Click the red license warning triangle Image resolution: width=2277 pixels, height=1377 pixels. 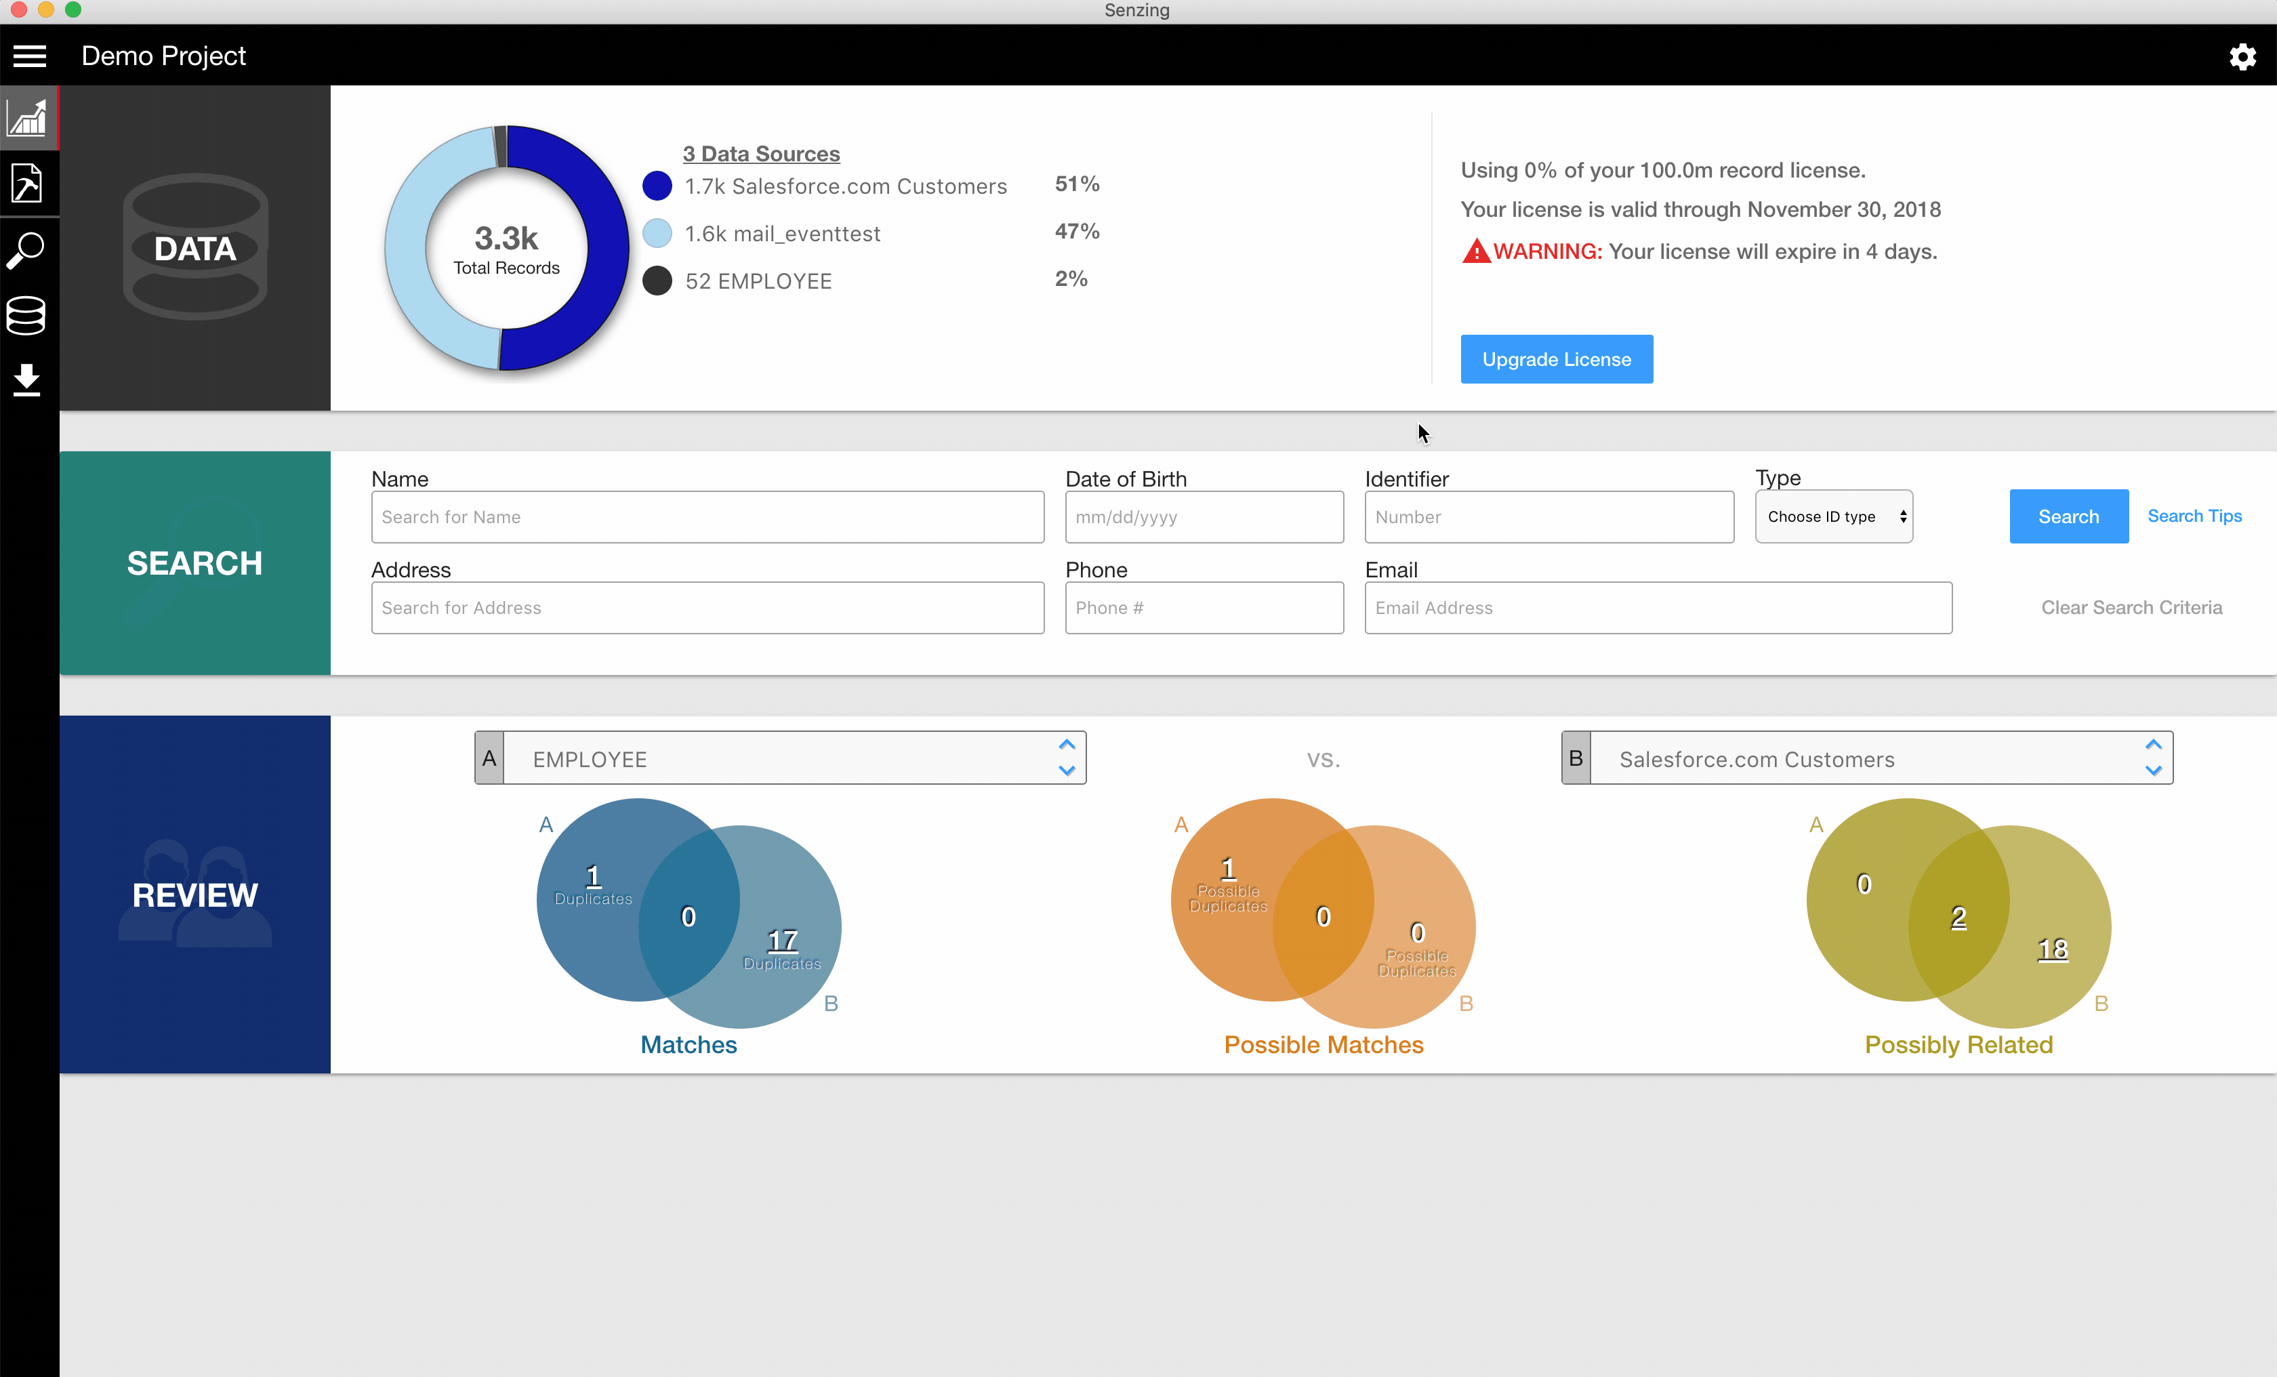pyautogui.click(x=1476, y=251)
